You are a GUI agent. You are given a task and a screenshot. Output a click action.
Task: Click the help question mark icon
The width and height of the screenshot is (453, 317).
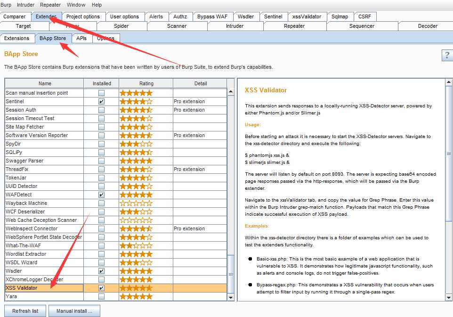(447, 55)
